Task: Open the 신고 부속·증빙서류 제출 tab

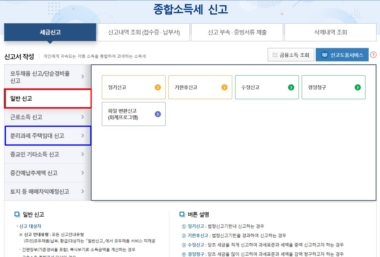Action: [x=237, y=32]
